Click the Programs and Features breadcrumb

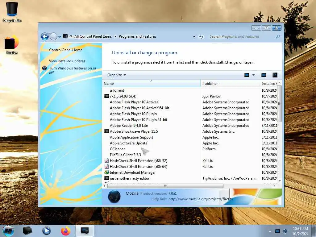pyautogui.click(x=137, y=36)
